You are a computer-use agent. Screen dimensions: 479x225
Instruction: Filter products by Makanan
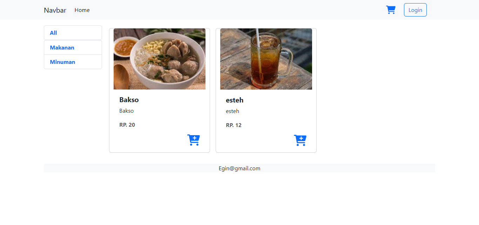pos(73,47)
